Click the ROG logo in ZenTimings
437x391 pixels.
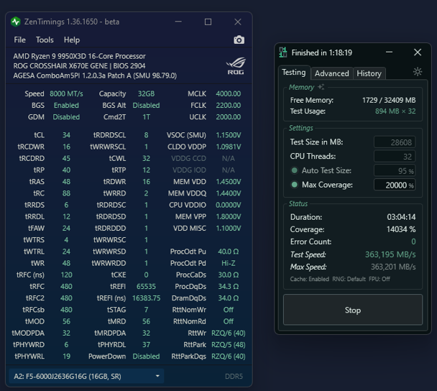[235, 65]
